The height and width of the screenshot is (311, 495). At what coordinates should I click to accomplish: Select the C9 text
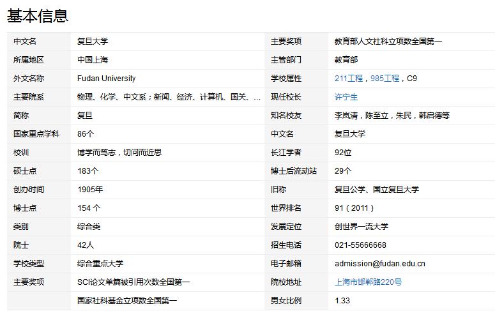[412, 79]
